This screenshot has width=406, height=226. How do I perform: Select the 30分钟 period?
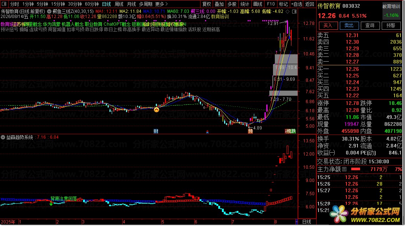(75, 4)
